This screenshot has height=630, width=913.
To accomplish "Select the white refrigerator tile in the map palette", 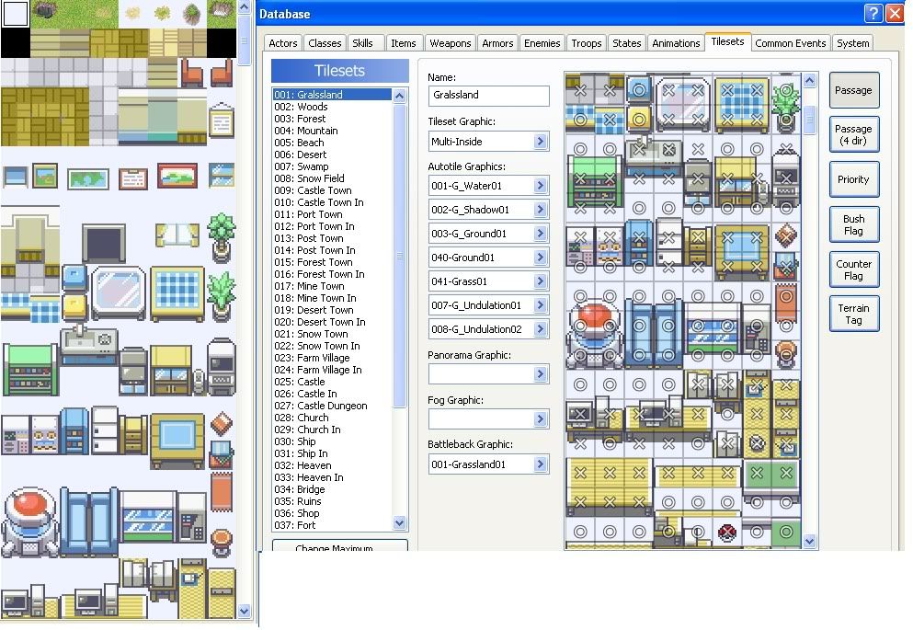I will tap(104, 430).
